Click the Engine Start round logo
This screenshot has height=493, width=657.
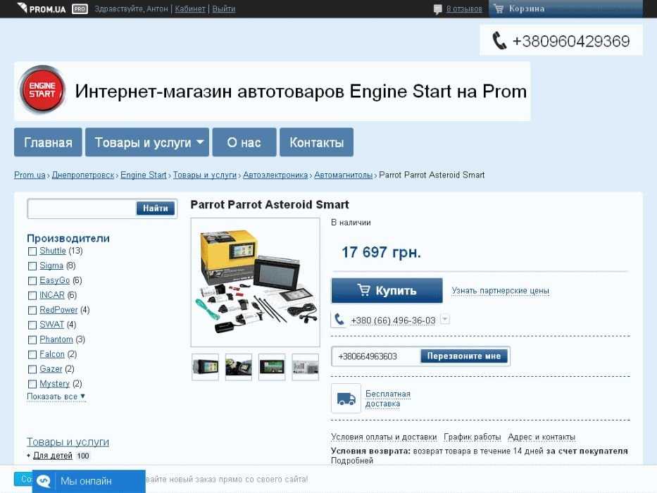pyautogui.click(x=42, y=90)
